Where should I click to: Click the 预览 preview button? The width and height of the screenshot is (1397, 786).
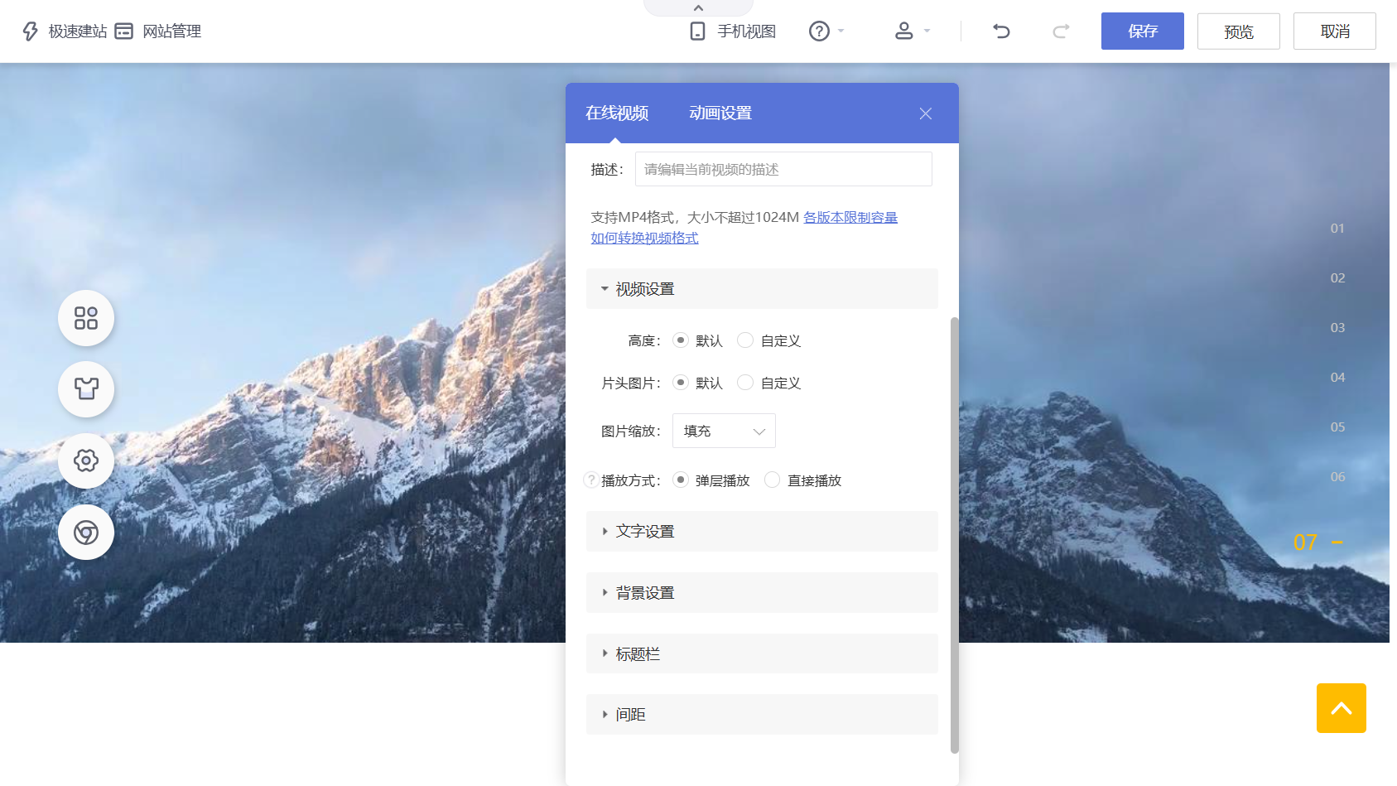1239,31
